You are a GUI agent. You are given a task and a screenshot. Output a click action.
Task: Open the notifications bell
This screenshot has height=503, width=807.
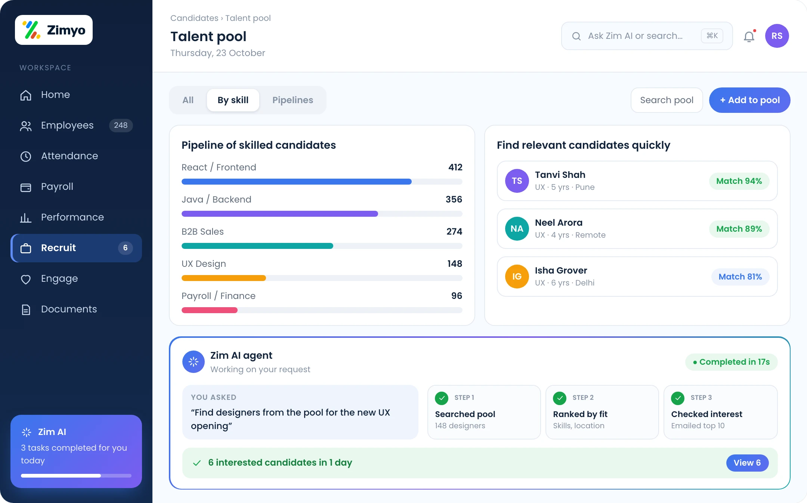point(749,36)
